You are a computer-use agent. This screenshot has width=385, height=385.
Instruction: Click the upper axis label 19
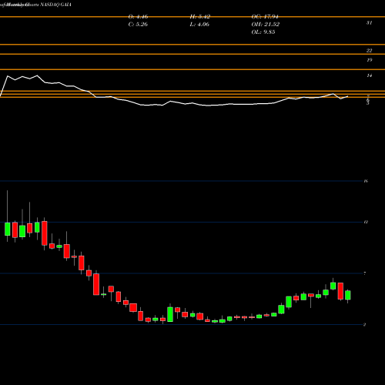369,60
